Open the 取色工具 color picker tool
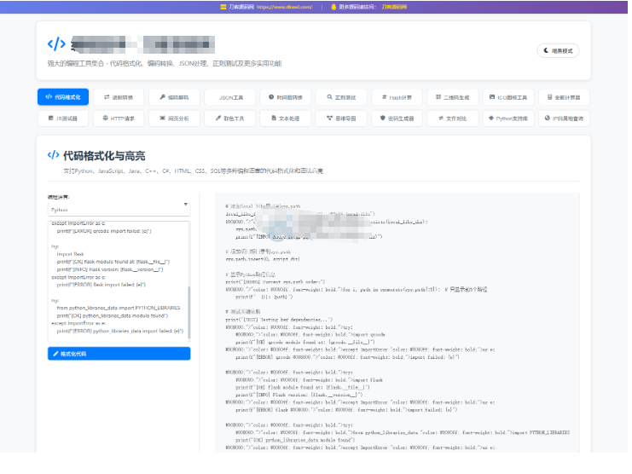Screen dimensions: 632x474 point(230,118)
